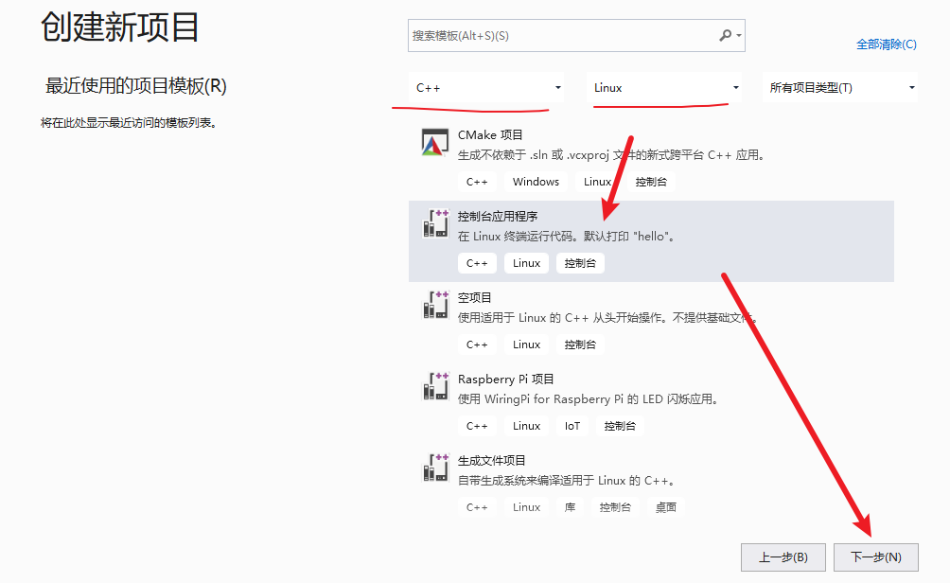
Task: Click the Empty Project (空项目) template icon
Action: (x=435, y=304)
